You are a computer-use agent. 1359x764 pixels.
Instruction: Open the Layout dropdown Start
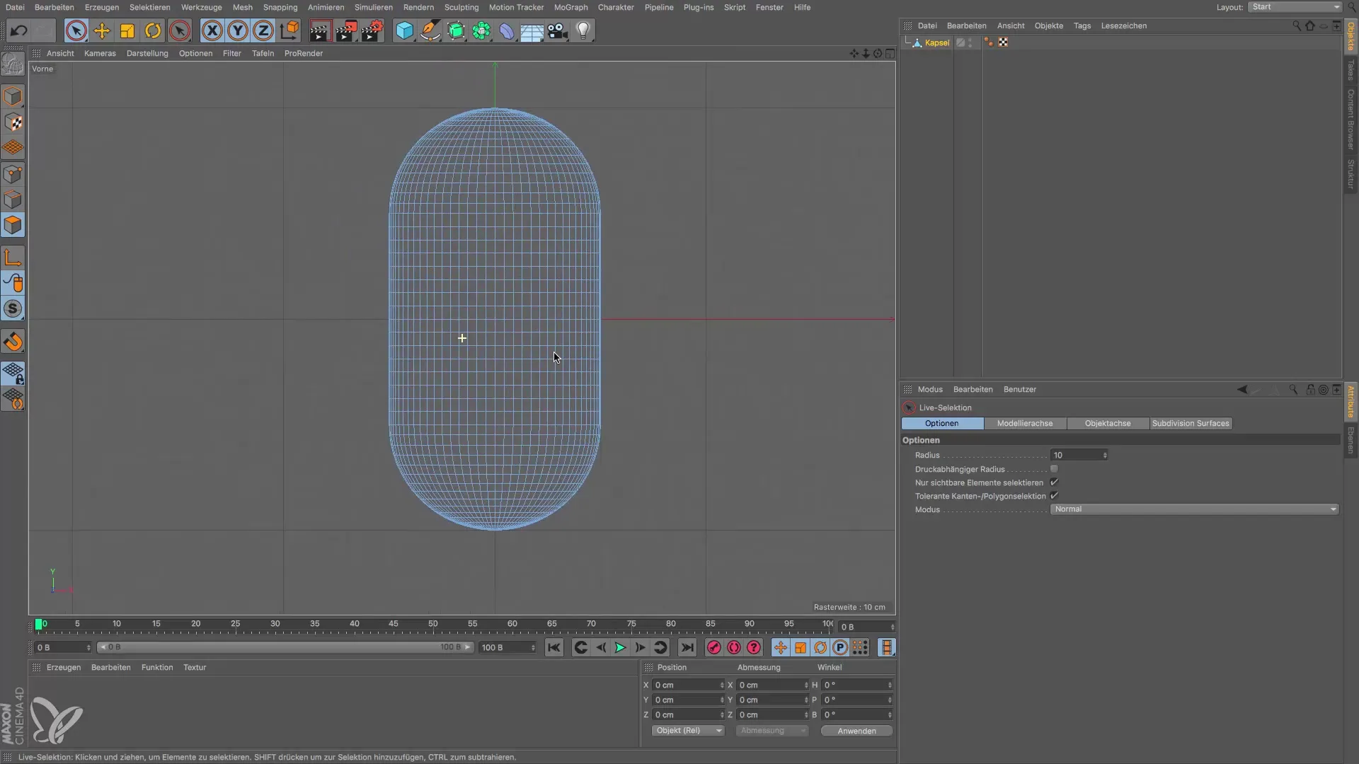click(1294, 7)
